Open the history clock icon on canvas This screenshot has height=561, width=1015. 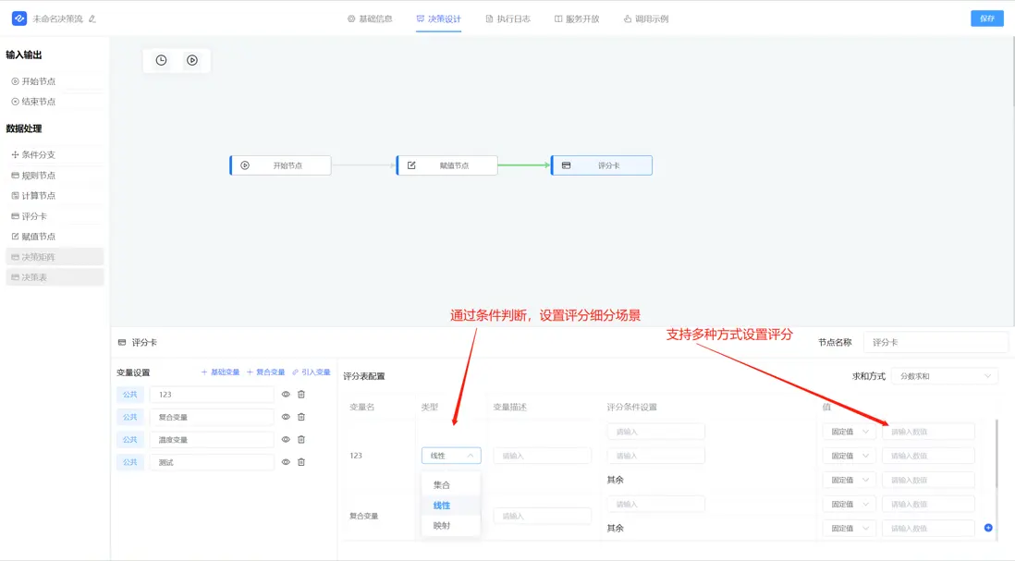coord(161,60)
